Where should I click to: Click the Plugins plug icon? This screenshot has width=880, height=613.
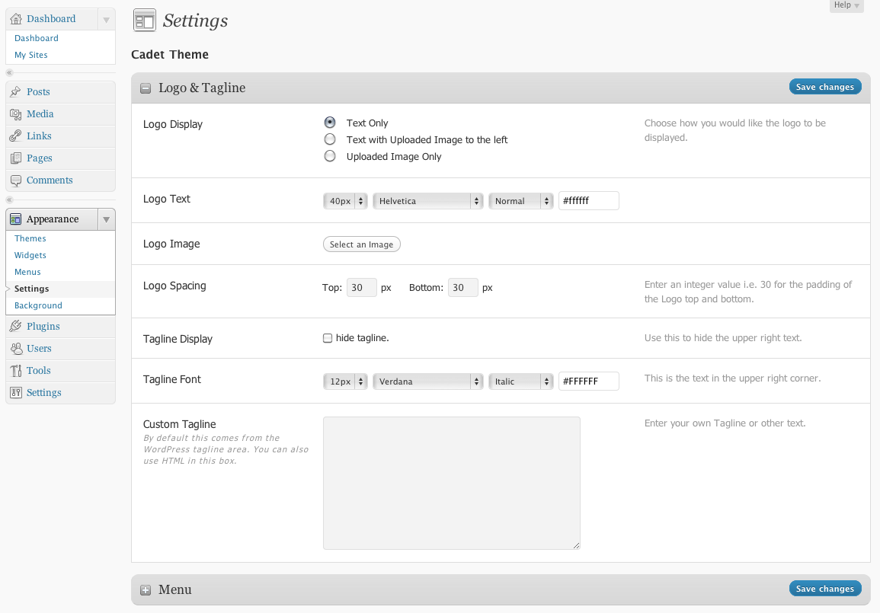tap(16, 326)
